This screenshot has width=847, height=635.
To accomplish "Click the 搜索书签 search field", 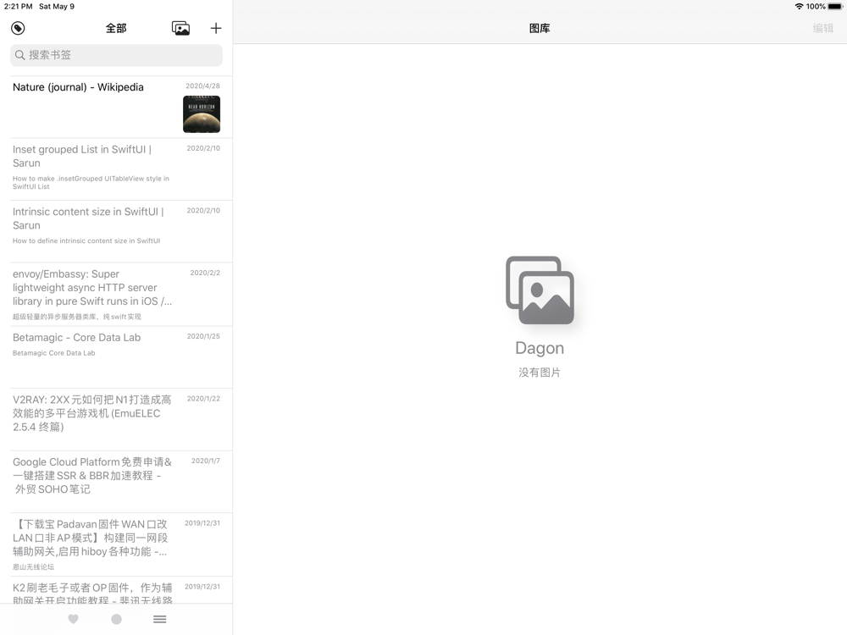I will point(116,55).
